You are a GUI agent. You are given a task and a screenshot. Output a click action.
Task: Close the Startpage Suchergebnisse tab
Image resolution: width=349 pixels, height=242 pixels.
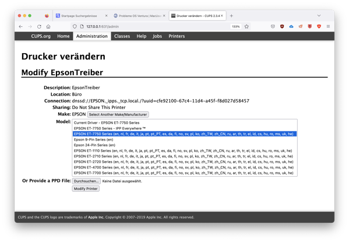point(106,16)
